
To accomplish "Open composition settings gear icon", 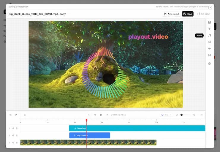I will click(209, 64).
